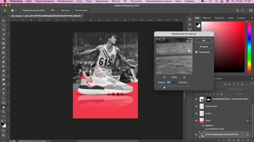The height and width of the screenshot is (142, 254).
Task: Click the Полный экран button
Action: tap(81, 11)
